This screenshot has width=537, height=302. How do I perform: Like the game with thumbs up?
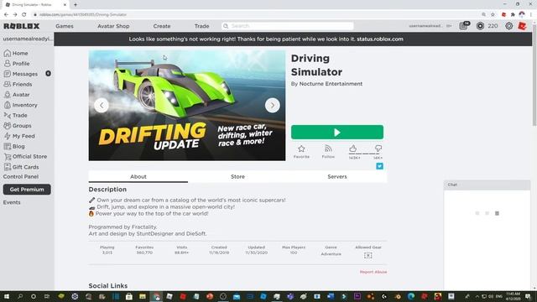pyautogui.click(x=353, y=148)
